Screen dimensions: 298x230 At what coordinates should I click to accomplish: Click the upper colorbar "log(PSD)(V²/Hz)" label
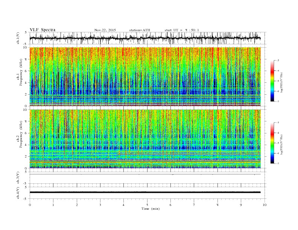pos(281,82)
